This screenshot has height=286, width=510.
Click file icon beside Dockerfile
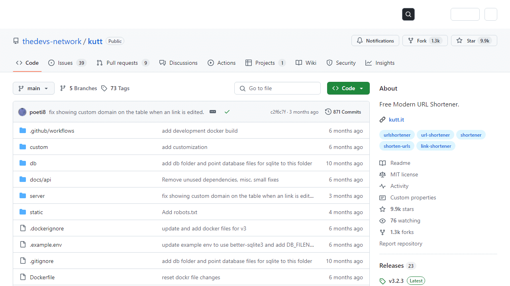[23, 277]
